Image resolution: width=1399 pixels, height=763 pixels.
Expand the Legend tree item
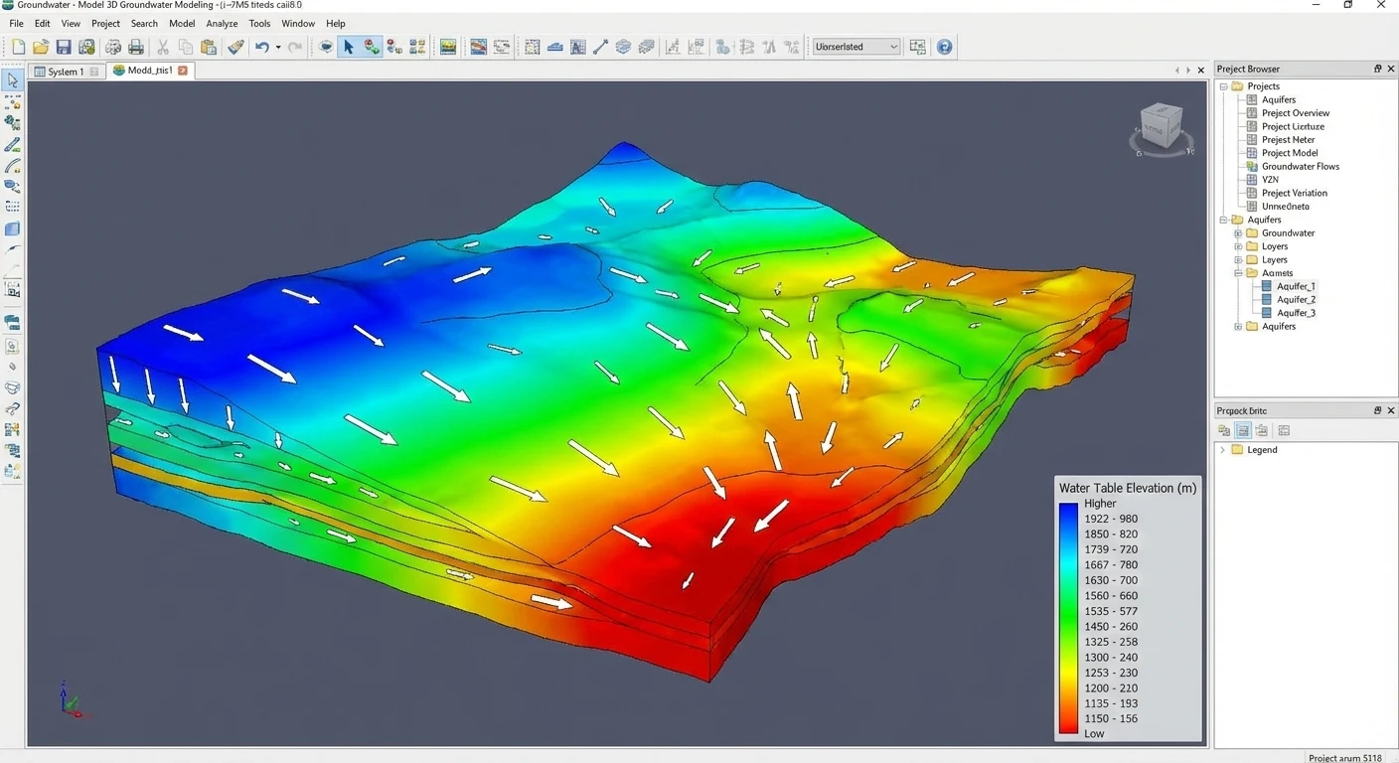[x=1222, y=449]
